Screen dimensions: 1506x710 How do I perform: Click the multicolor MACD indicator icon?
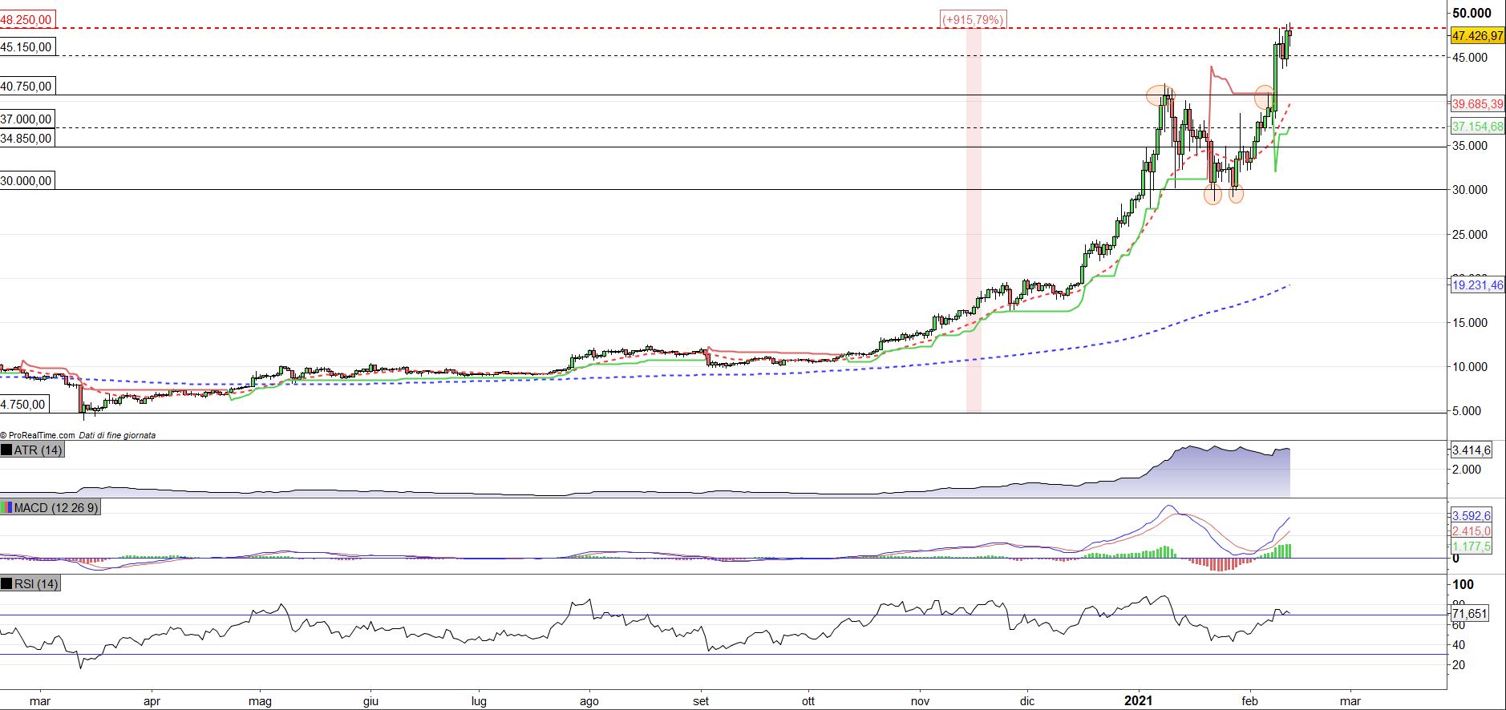click(7, 508)
